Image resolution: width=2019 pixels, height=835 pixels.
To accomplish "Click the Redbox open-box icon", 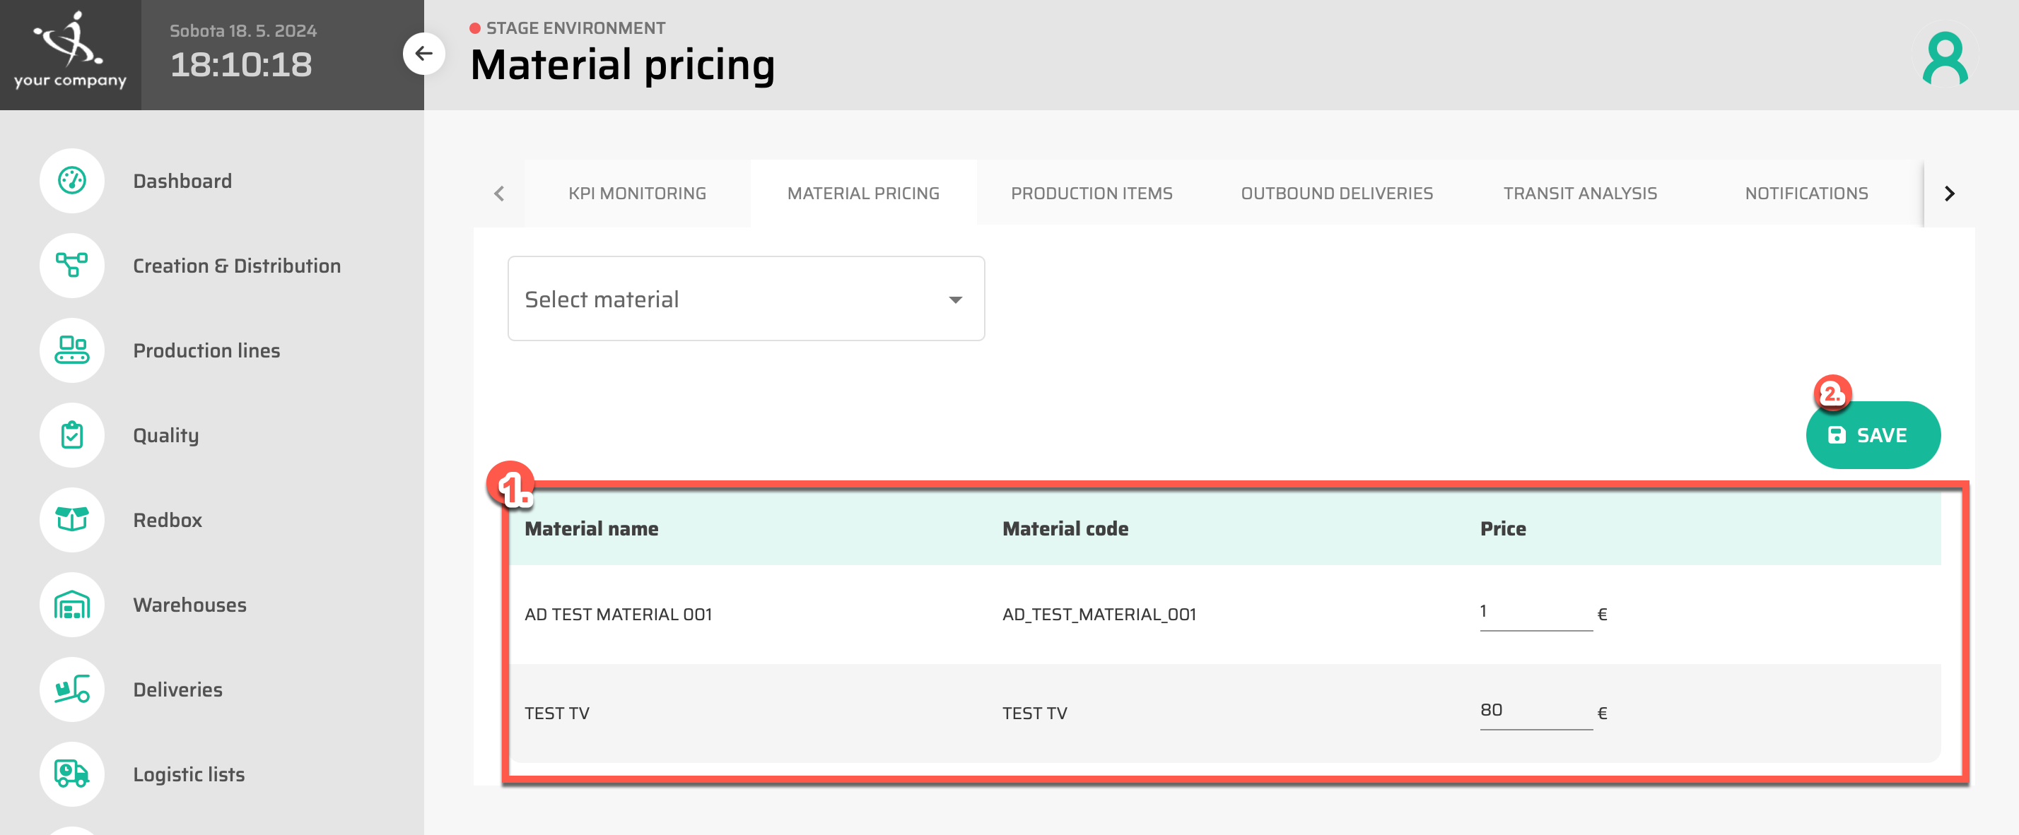I will (71, 519).
